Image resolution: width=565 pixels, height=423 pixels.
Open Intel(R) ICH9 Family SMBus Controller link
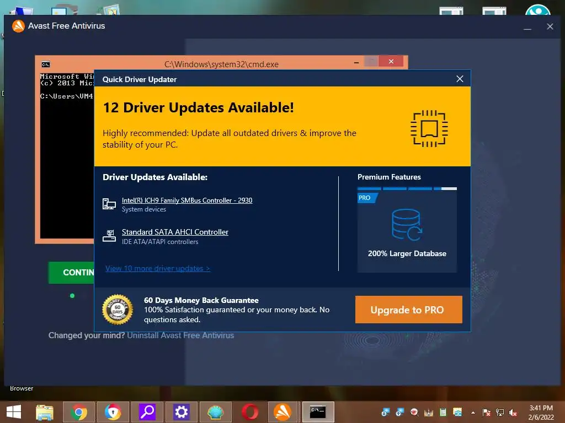click(187, 200)
